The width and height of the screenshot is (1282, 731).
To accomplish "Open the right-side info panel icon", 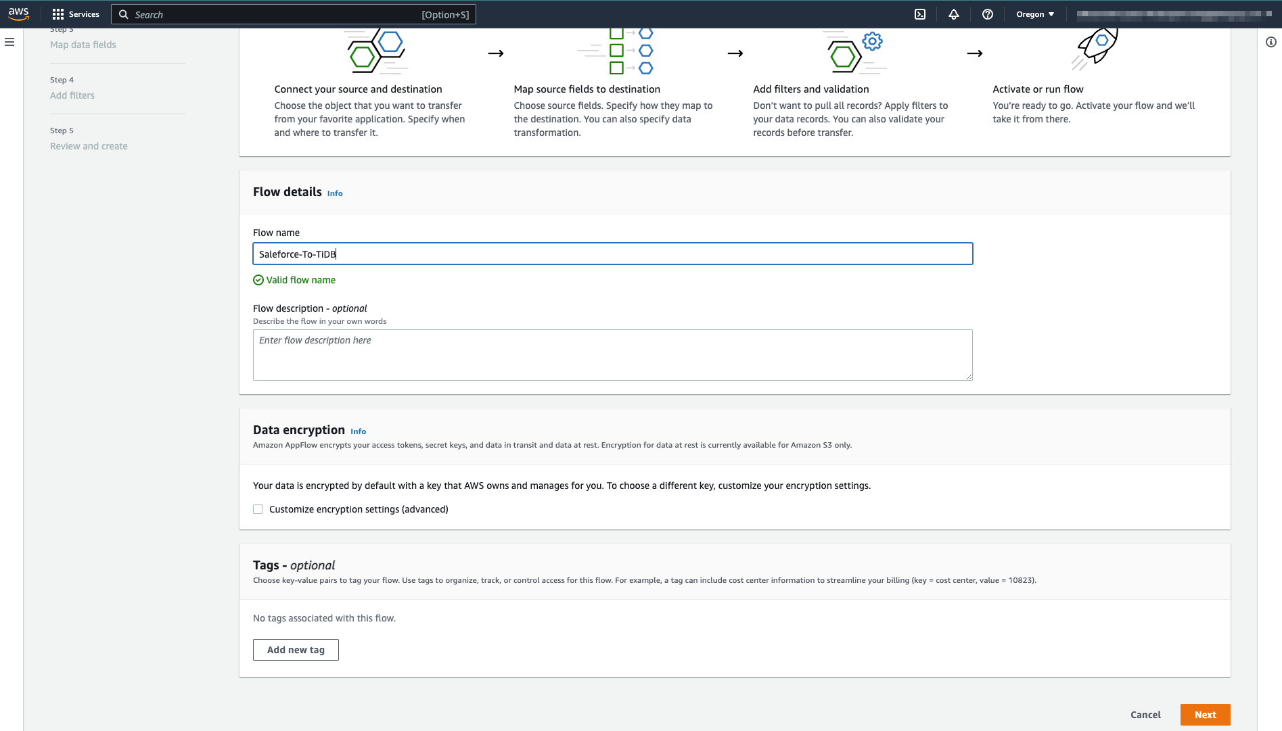I will (x=1271, y=42).
